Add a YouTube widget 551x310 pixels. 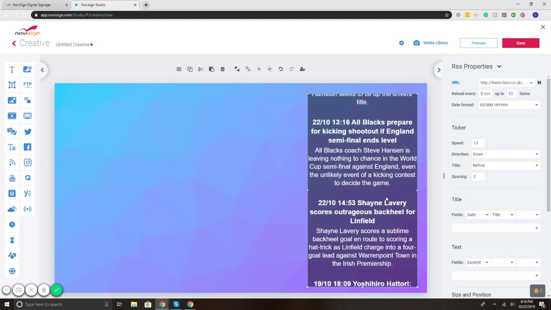pyautogui.click(x=12, y=178)
